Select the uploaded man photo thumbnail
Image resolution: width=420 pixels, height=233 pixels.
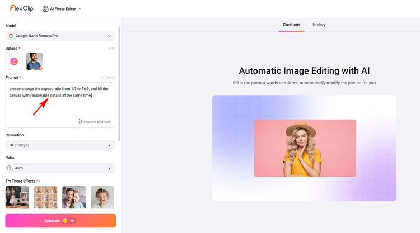(34, 61)
